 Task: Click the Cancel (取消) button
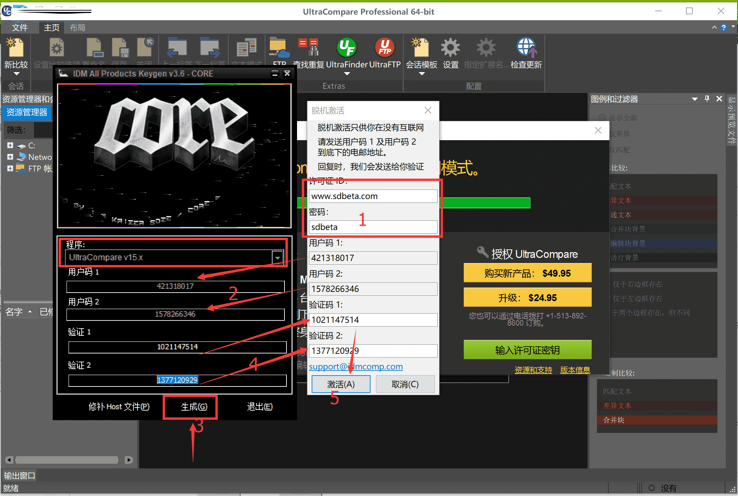click(405, 384)
